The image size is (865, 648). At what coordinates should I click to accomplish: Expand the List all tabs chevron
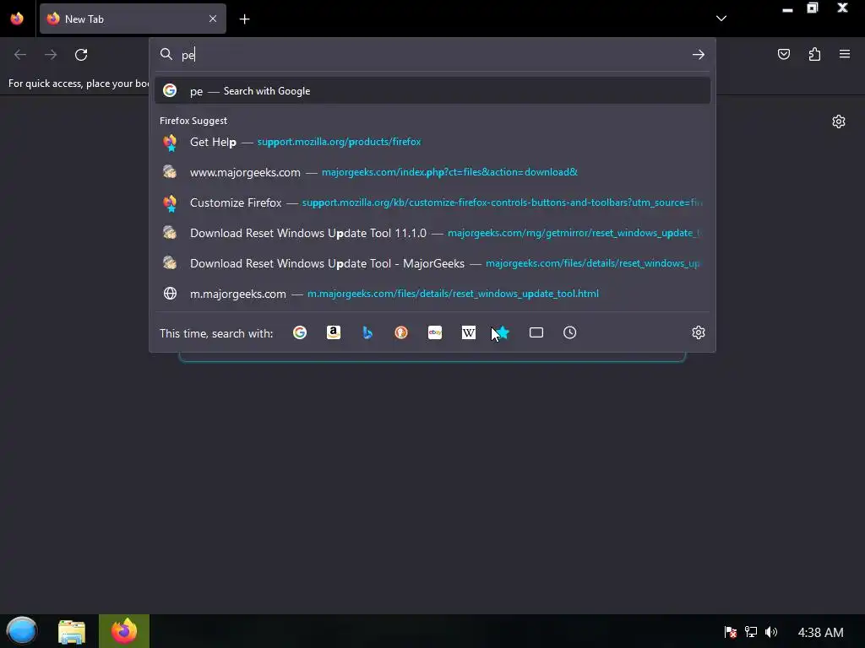click(721, 19)
